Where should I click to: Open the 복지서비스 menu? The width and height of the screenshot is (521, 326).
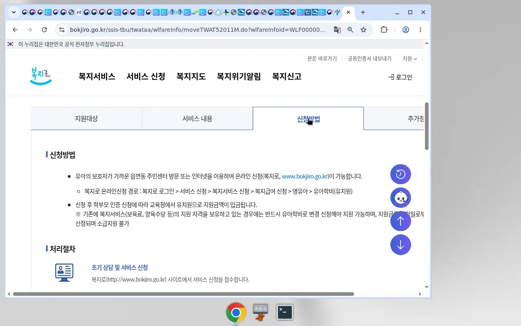pyautogui.click(x=97, y=77)
